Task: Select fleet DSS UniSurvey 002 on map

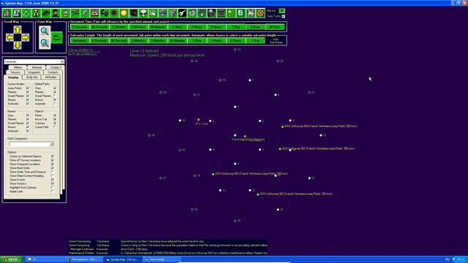Action: pyautogui.click(x=258, y=194)
